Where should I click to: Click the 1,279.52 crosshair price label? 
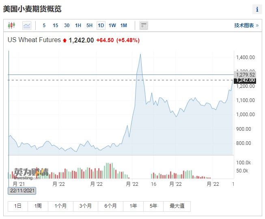coord(245,74)
